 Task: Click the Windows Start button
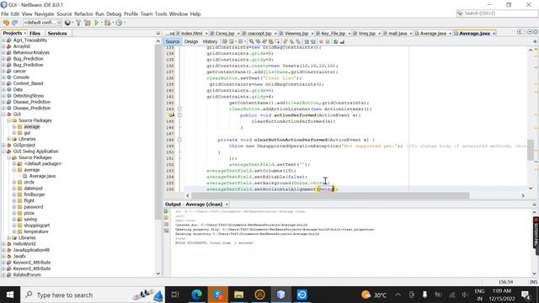click(9, 295)
